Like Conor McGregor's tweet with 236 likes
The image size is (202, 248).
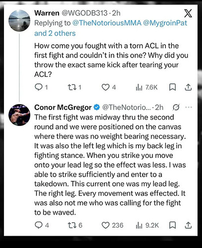[x=112, y=225]
